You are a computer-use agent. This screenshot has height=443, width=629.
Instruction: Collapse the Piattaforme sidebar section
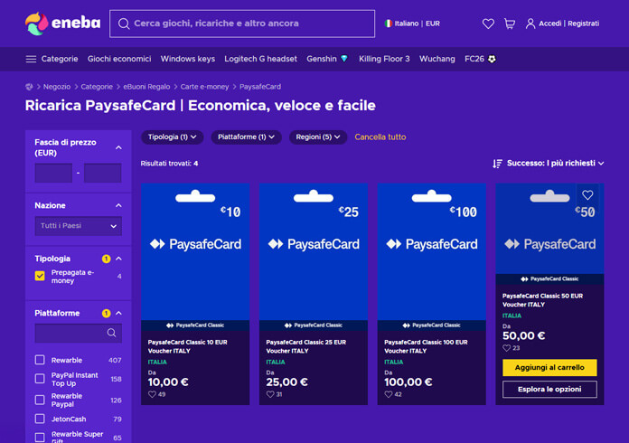[x=118, y=313]
